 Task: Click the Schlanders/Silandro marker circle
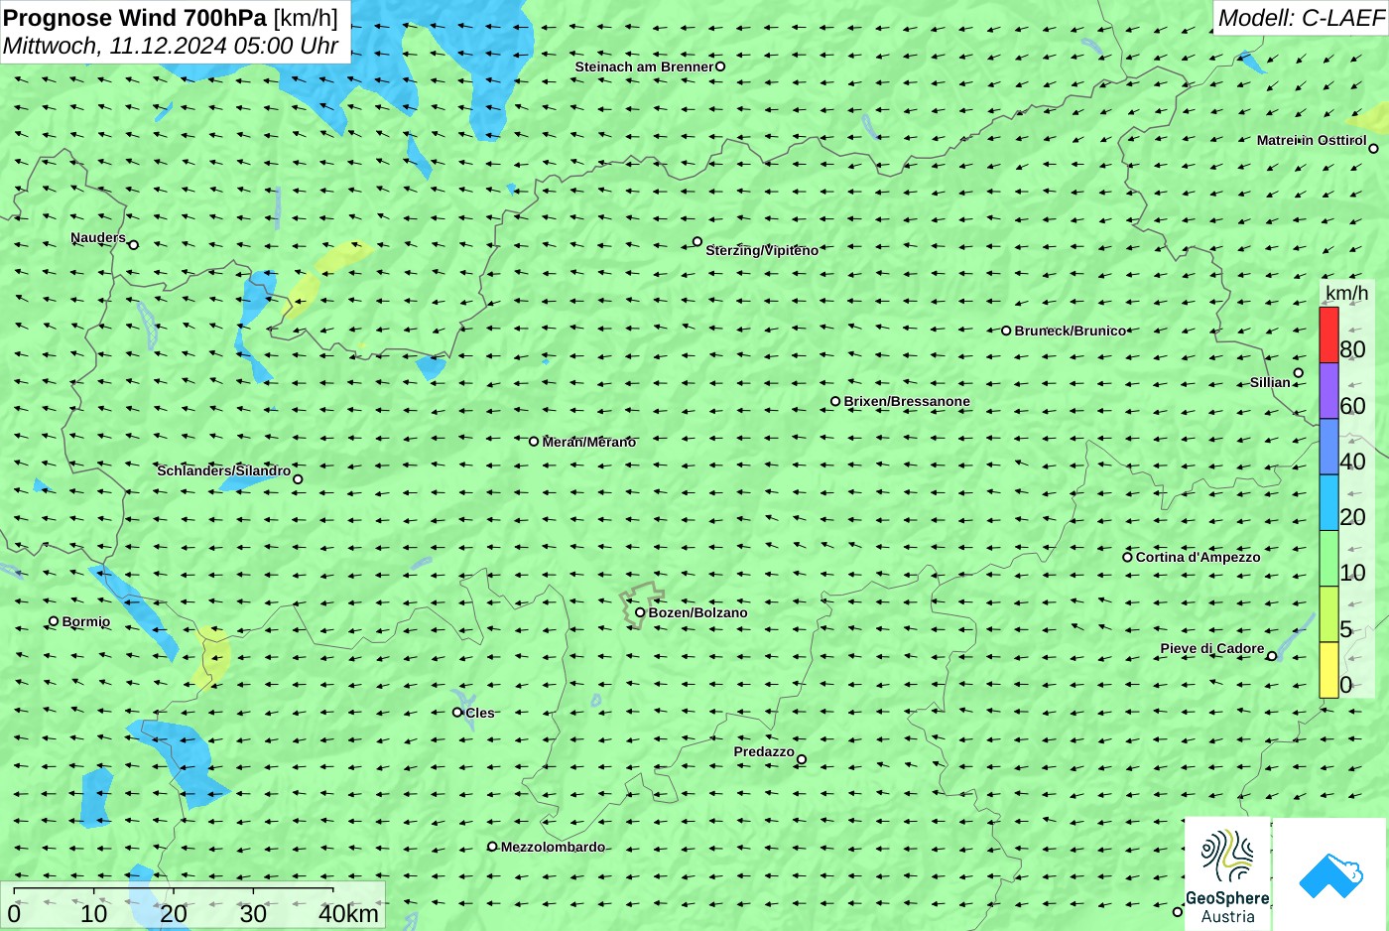(298, 479)
